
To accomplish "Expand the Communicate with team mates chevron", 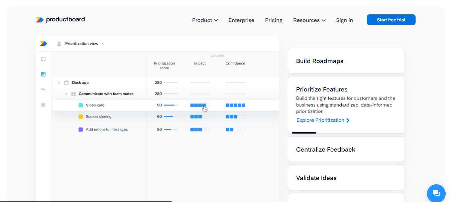I will click(x=66, y=94).
